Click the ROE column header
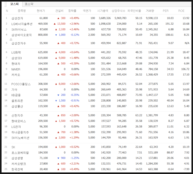Screen dimensions: 193x174 (181, 11)
